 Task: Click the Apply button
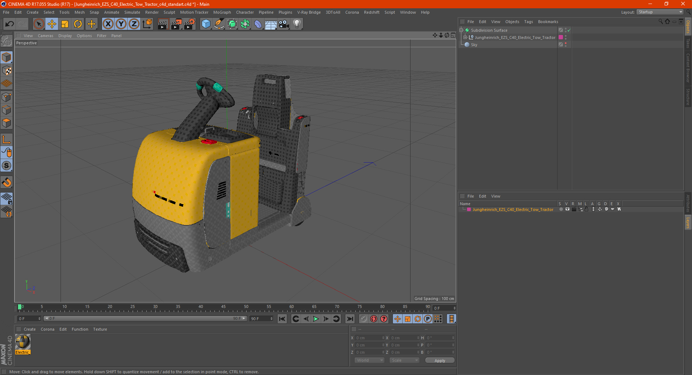click(x=440, y=361)
